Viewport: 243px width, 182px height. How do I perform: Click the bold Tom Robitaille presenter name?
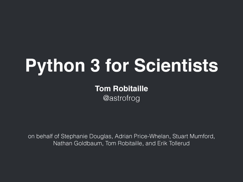(x=121, y=88)
